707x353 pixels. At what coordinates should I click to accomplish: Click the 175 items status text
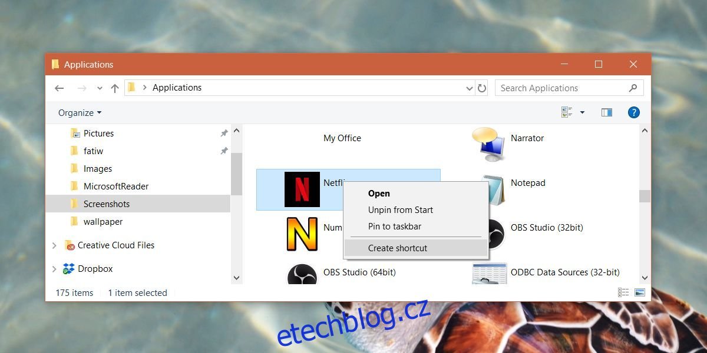[x=74, y=293]
